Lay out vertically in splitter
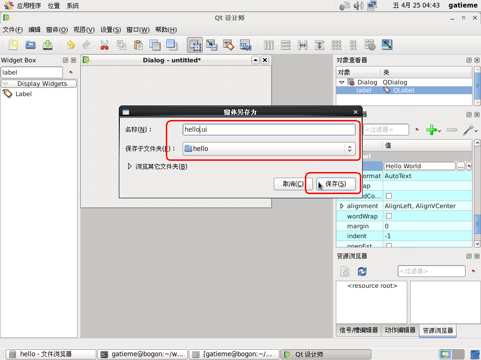The height and width of the screenshot is (360, 481). [319, 45]
